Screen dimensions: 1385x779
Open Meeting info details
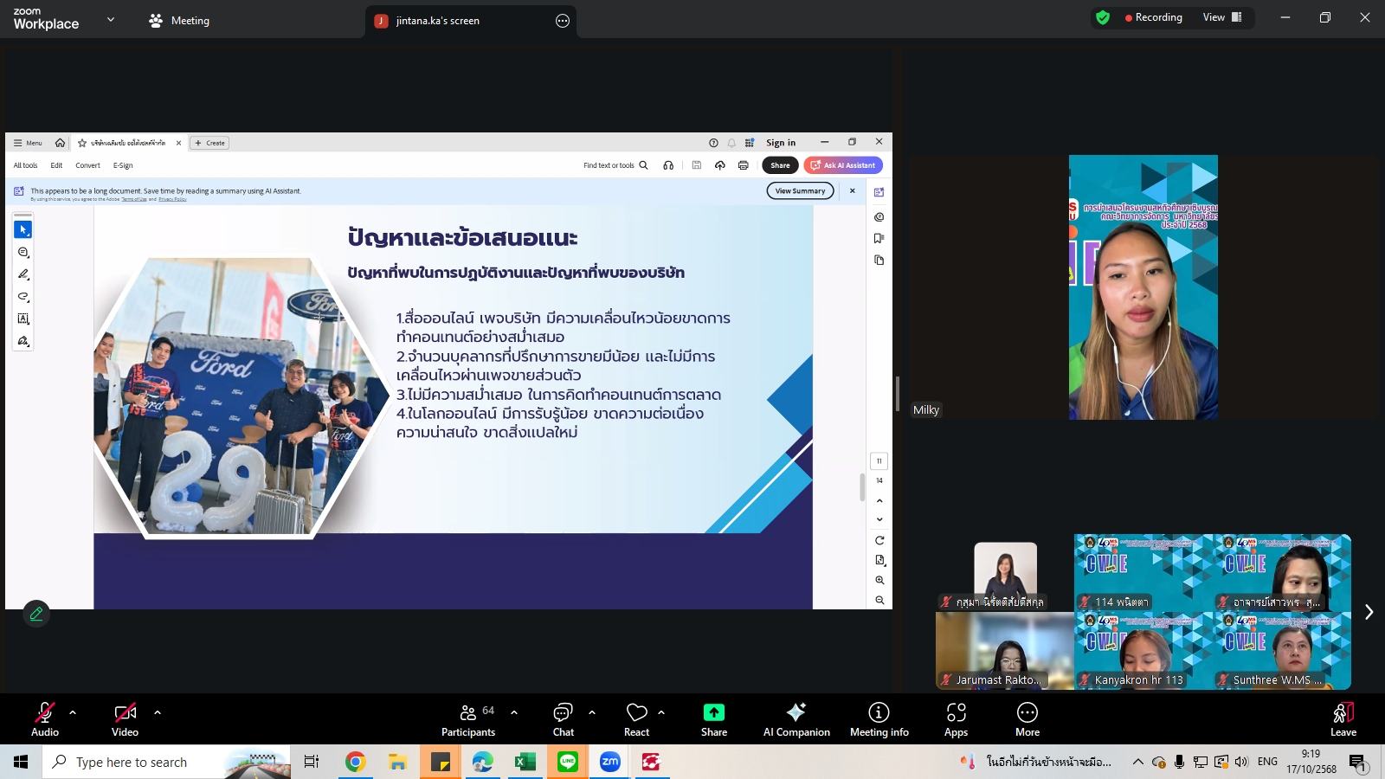click(x=879, y=718)
